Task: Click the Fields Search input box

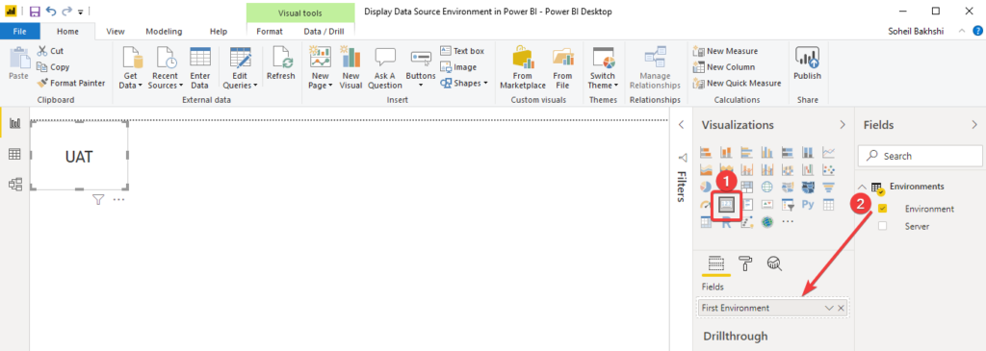Action: click(920, 156)
